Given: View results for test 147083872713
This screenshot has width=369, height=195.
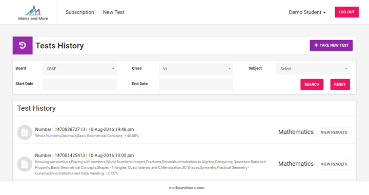Looking at the screenshot, I should pyautogui.click(x=334, y=132).
